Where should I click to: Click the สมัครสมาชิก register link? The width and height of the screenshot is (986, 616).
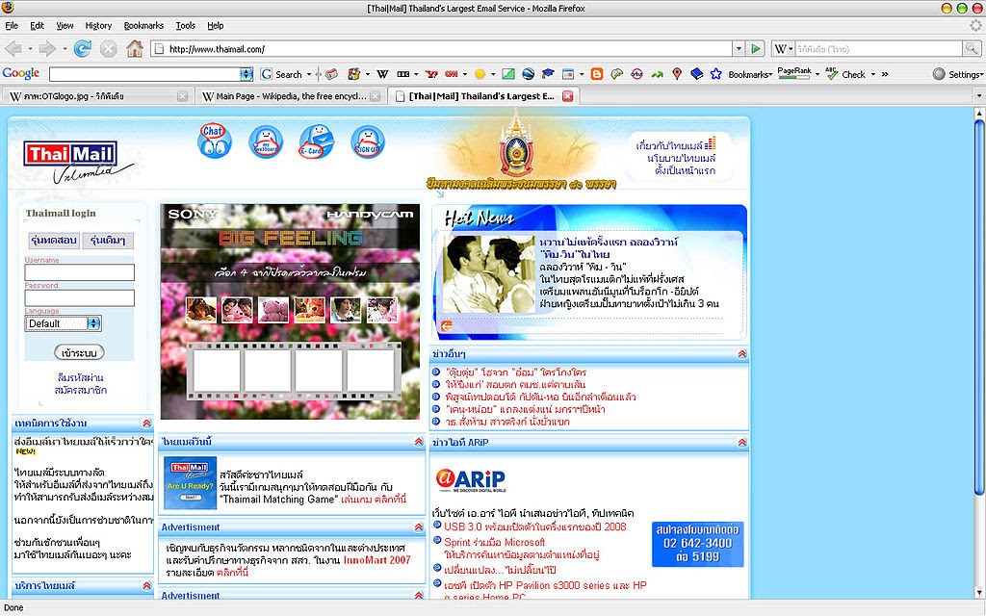pos(81,391)
